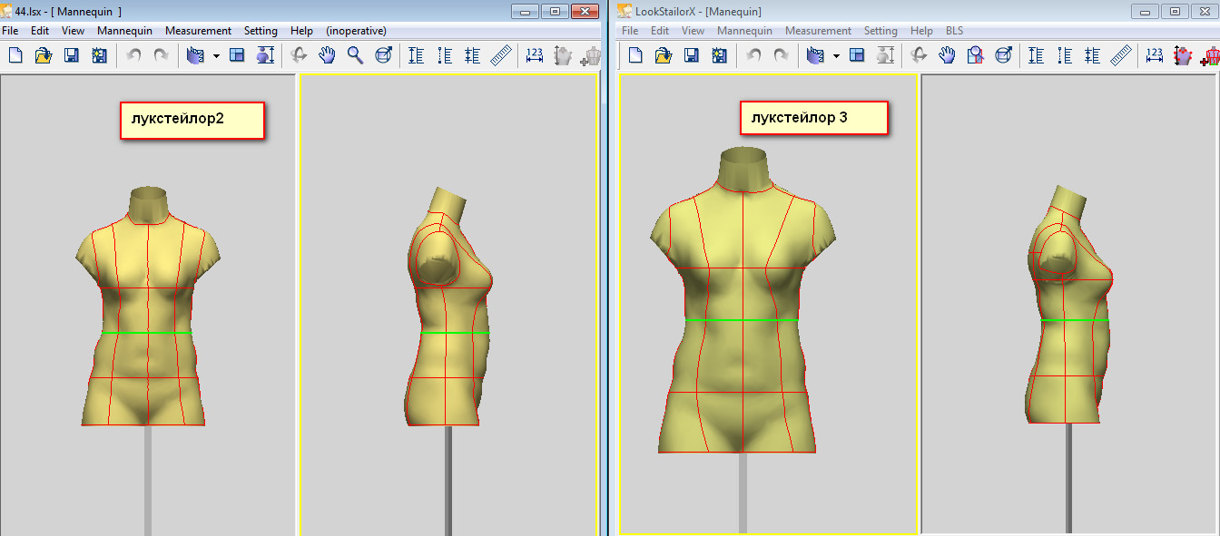
Task: Click fit-to-view icon in 44.lsx window
Action: click(383, 55)
